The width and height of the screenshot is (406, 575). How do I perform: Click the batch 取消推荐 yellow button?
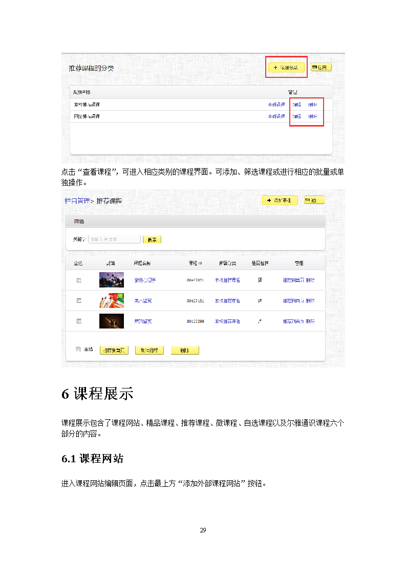click(149, 350)
